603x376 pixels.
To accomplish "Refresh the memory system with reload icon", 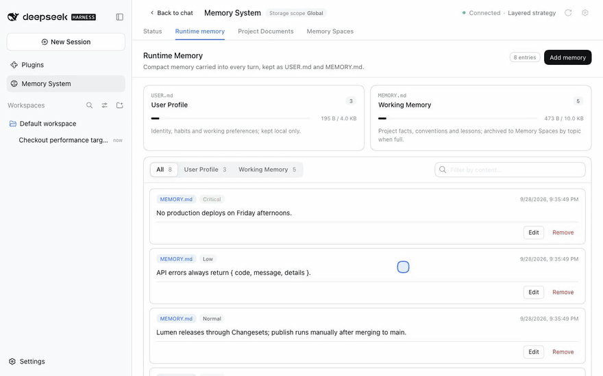I will tap(568, 13).
